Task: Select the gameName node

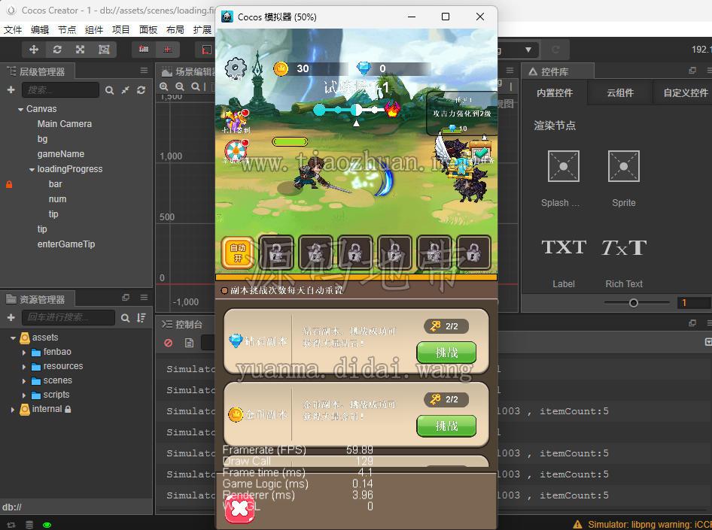Action: coord(61,154)
